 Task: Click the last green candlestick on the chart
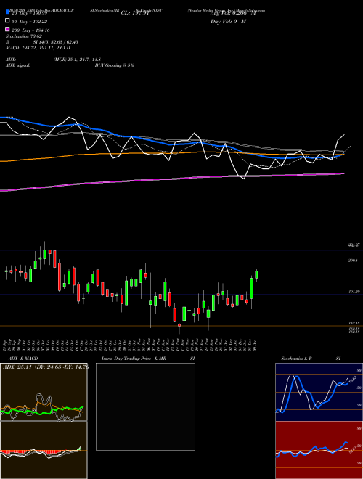coord(257,274)
